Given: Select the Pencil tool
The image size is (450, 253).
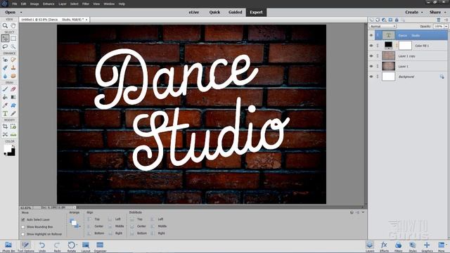Looking at the screenshot, I should point(13,114).
